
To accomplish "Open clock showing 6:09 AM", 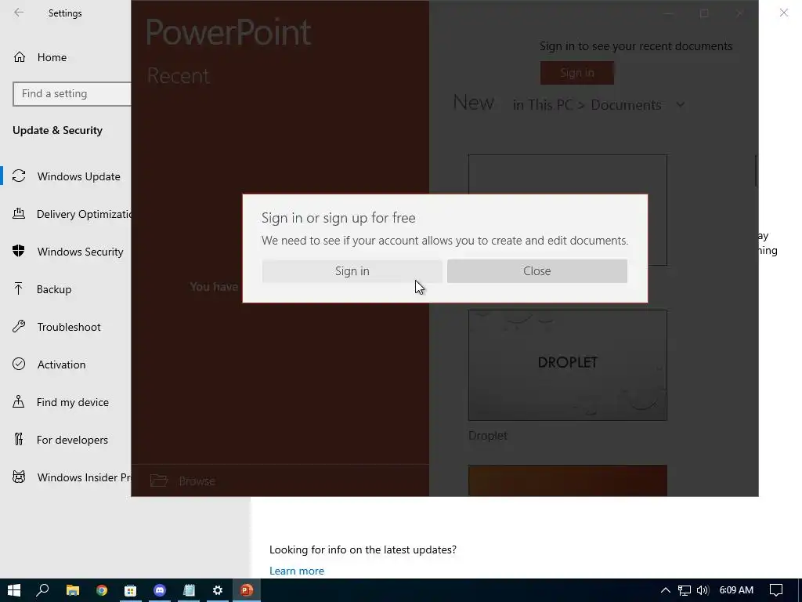I will coord(736,590).
